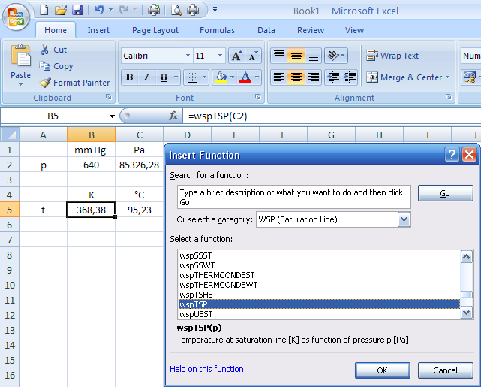The height and width of the screenshot is (387, 481).
Task: Toggle Bold formatting
Action: tap(130, 77)
